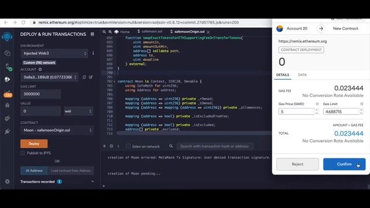Click the Custom (56) network label

click(39, 63)
